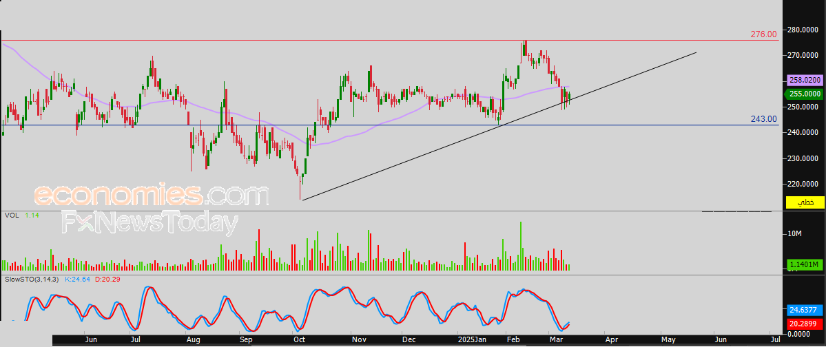826x347 pixels.
Task: Open the SlowSTO(3,14,3) indicator label
Action: coord(32,279)
